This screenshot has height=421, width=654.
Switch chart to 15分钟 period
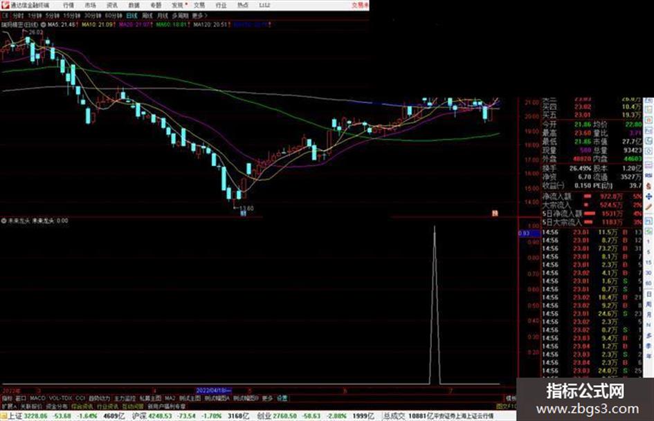[x=72, y=15]
